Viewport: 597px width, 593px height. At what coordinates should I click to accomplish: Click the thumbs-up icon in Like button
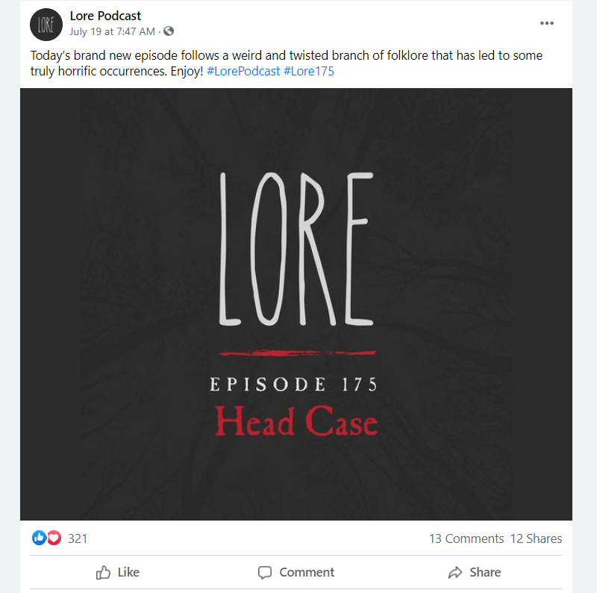[x=103, y=572]
